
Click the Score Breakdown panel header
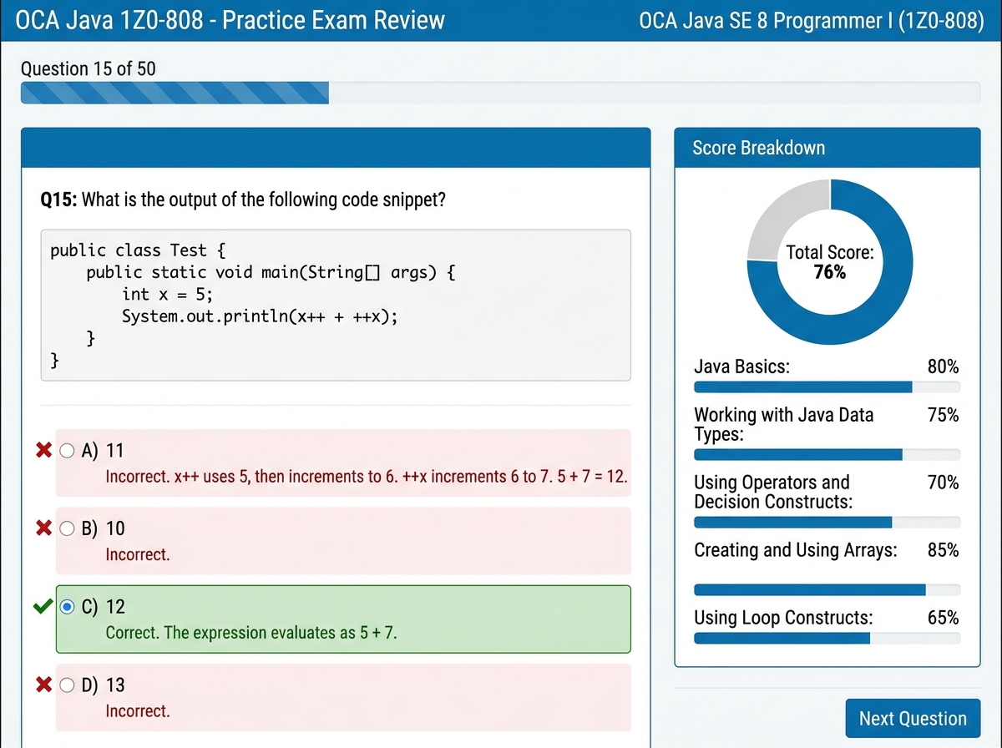coord(827,148)
